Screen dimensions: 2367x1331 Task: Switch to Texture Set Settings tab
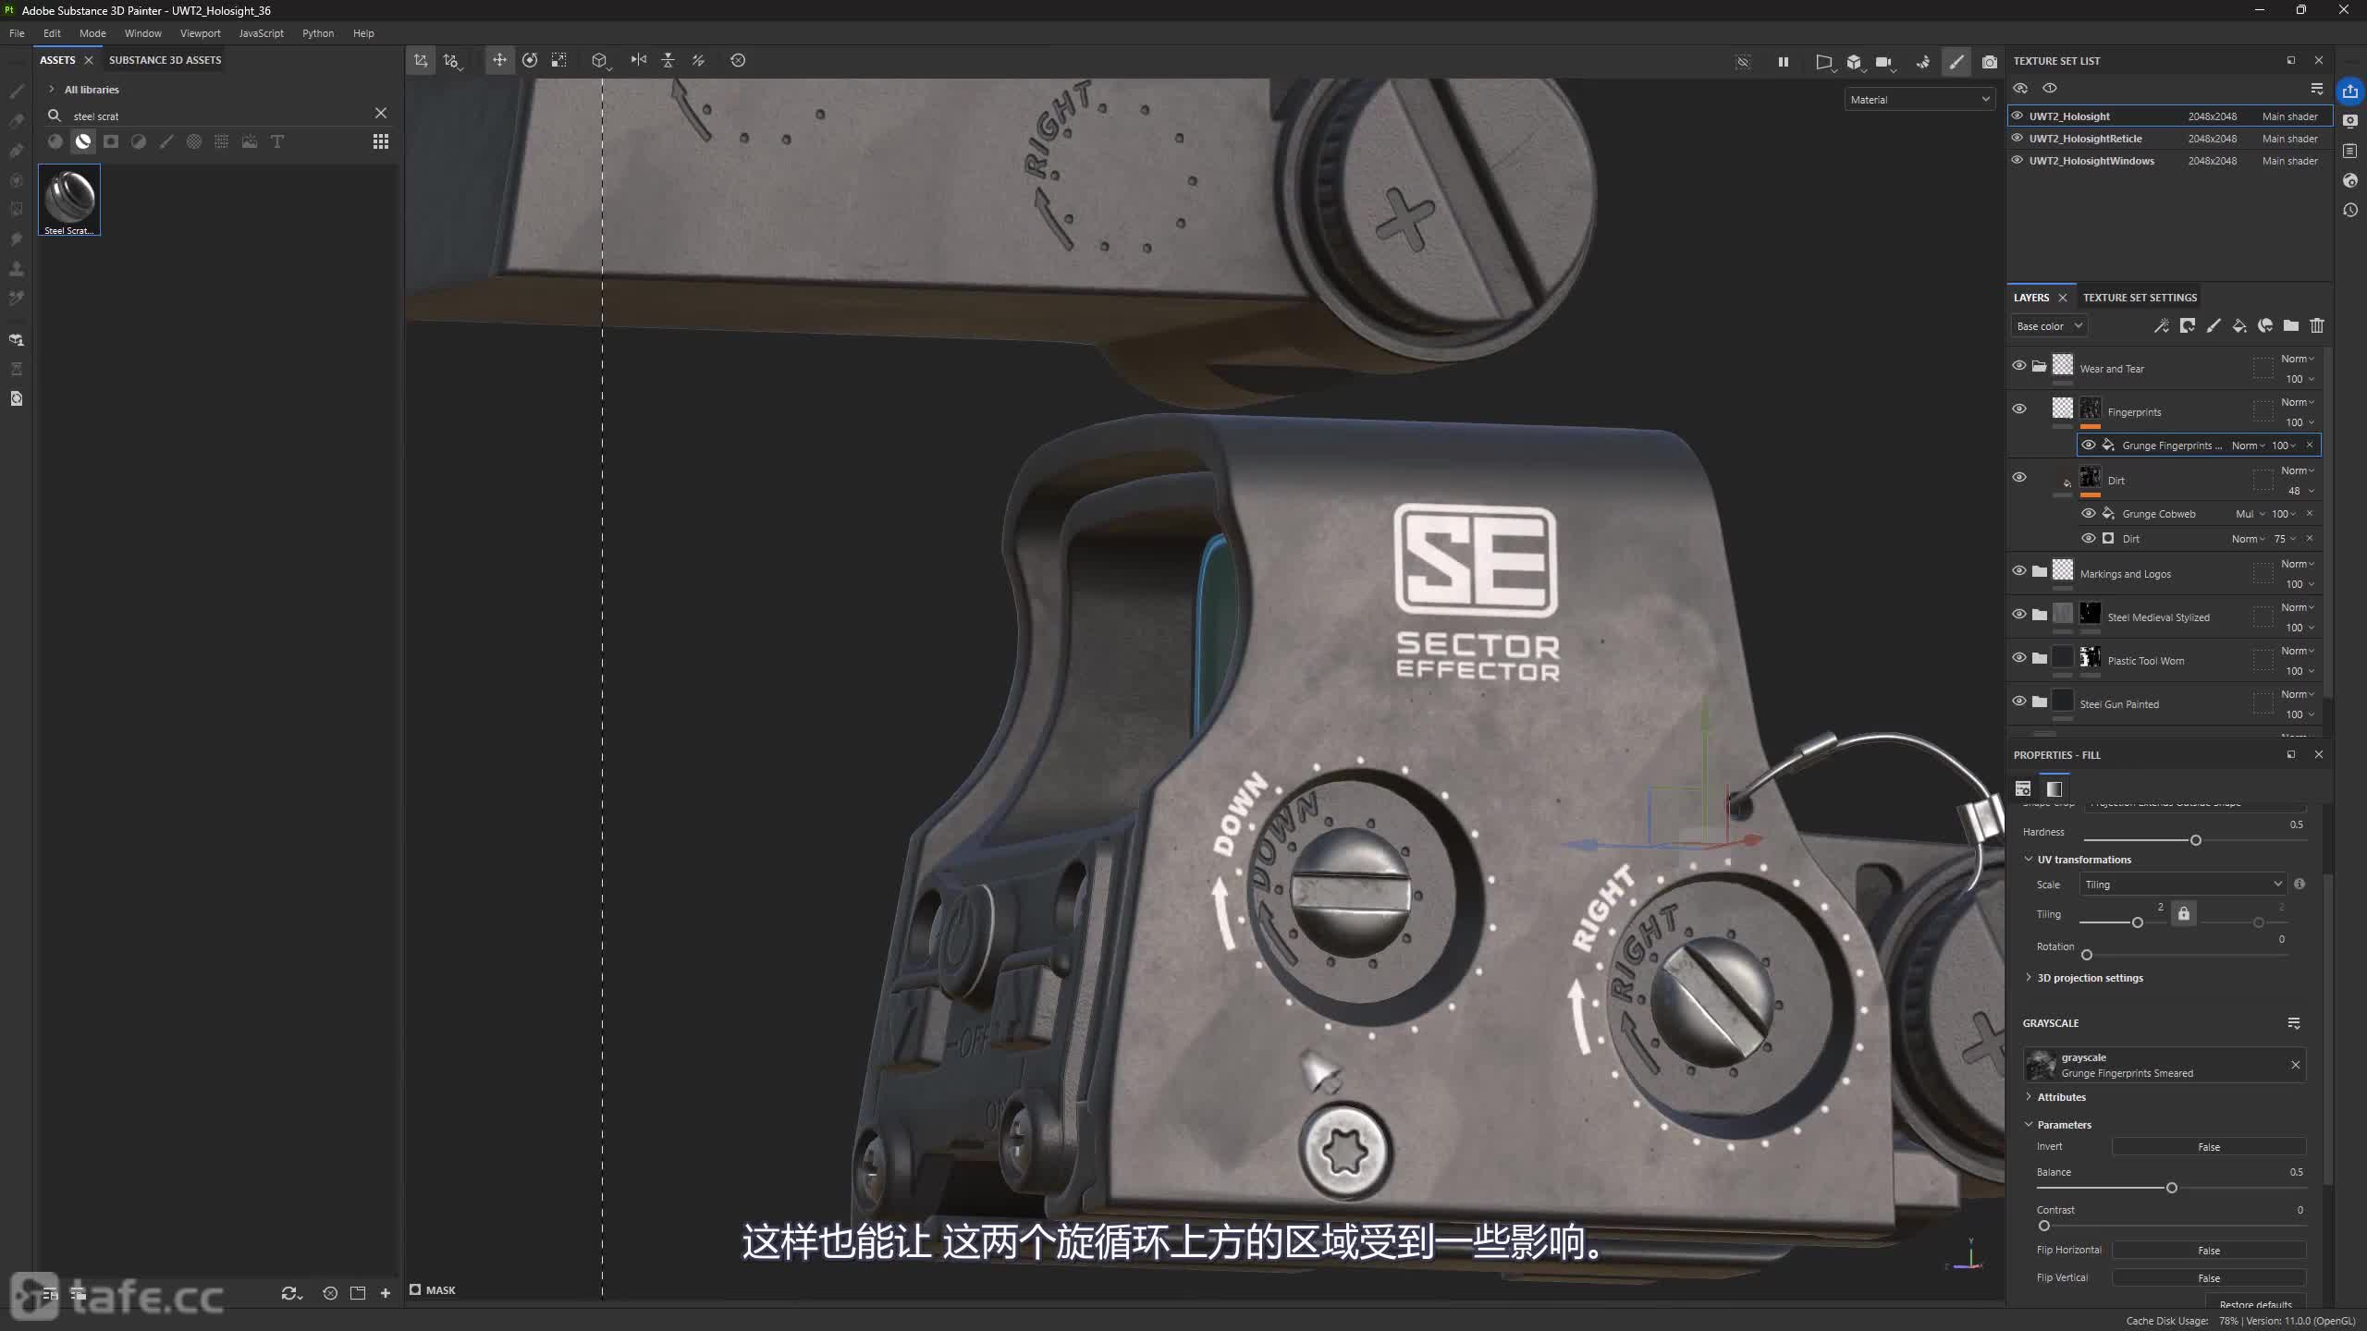[x=2140, y=298]
